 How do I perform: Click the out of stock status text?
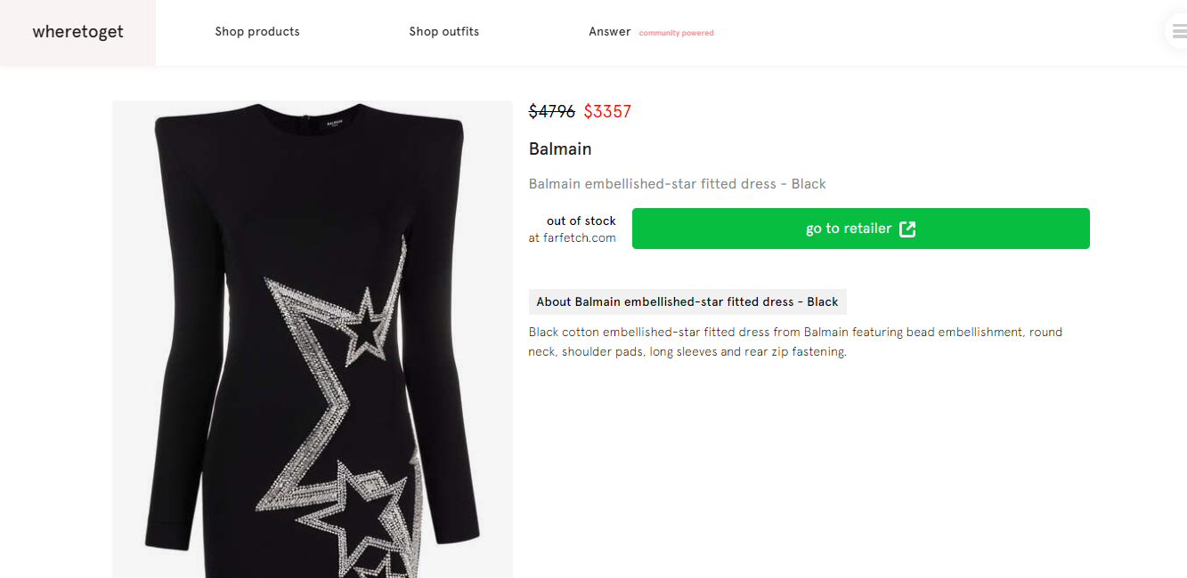(x=581, y=221)
